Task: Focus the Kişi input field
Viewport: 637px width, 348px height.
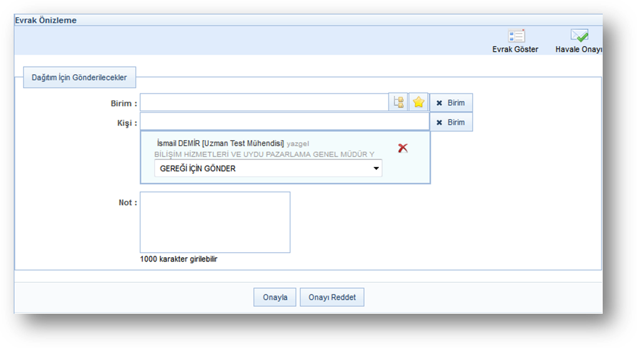Action: tap(284, 121)
